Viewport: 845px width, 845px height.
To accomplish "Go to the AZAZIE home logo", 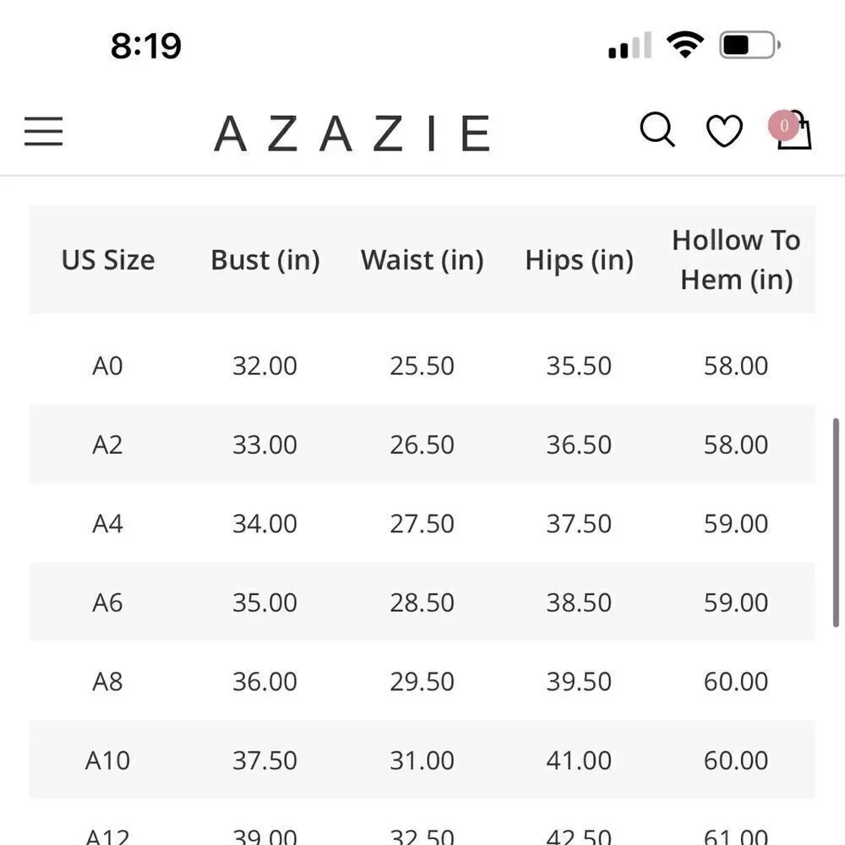I will [352, 134].
